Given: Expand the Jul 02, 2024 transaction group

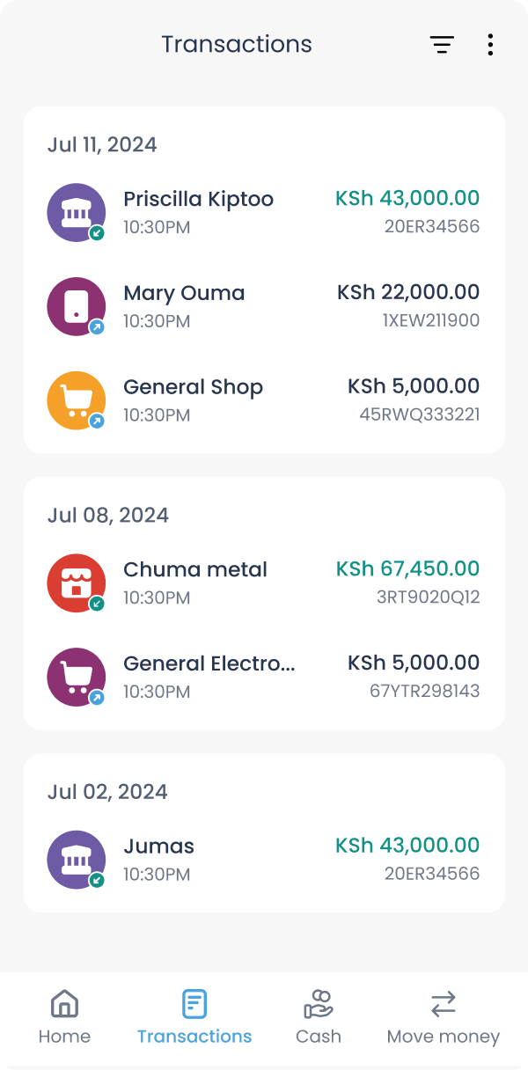Looking at the screenshot, I should tap(107, 791).
